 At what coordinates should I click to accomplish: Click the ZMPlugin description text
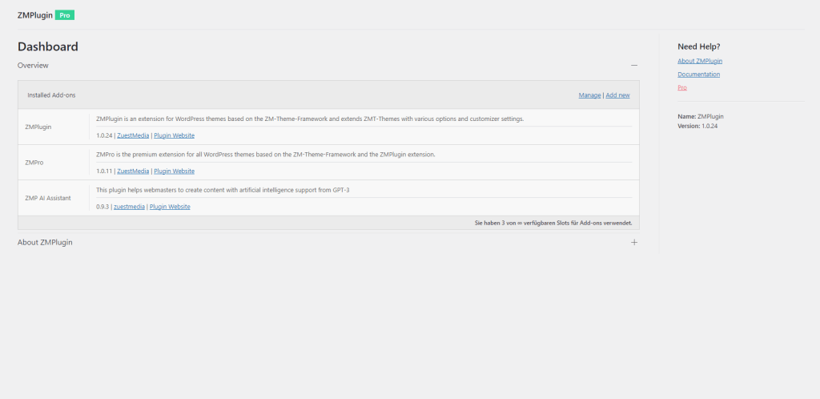tap(310, 119)
